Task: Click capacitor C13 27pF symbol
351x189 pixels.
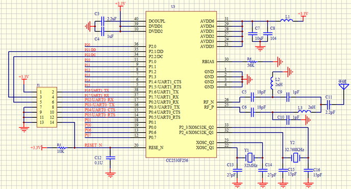Action: 237,170
